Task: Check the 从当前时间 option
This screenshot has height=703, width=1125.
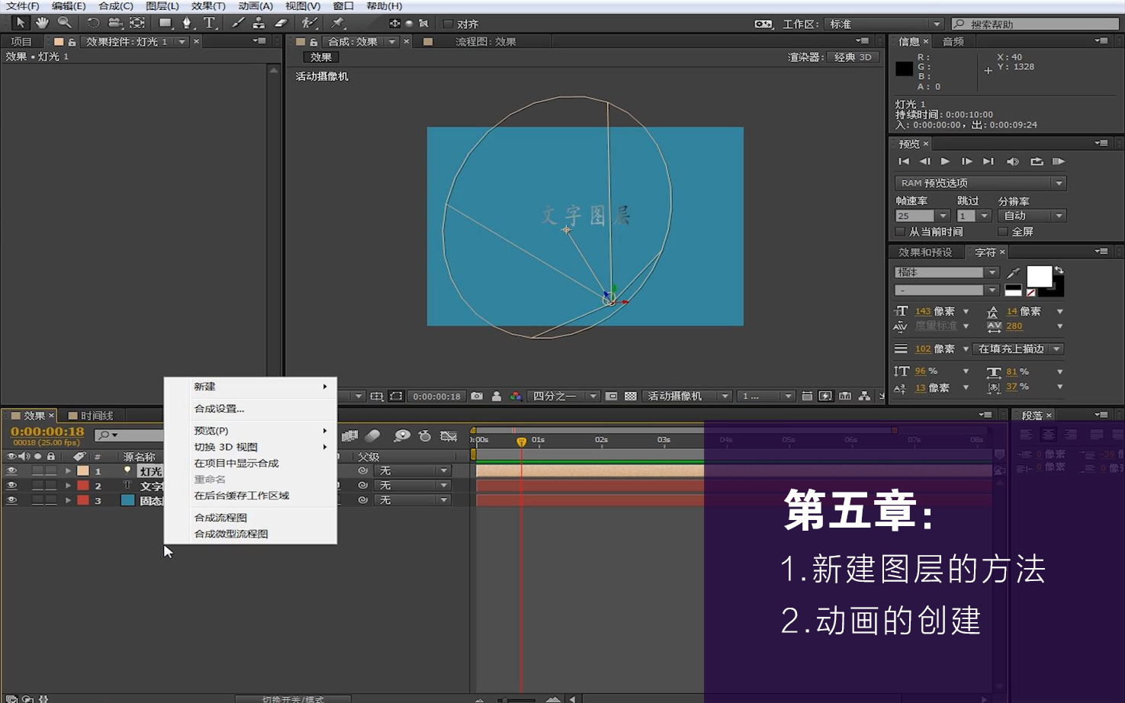Action: (x=900, y=232)
